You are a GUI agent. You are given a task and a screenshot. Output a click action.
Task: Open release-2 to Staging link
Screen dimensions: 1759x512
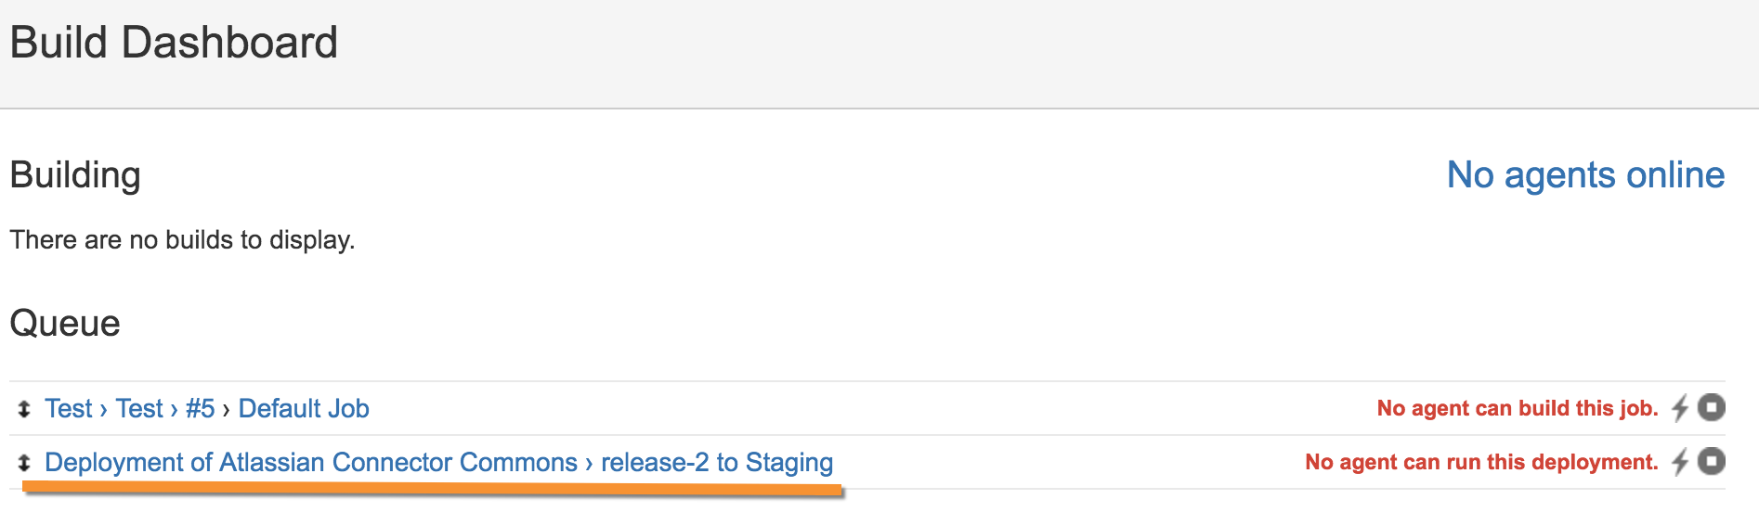pyautogui.click(x=717, y=462)
